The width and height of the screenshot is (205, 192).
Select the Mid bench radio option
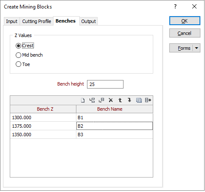[x=18, y=55]
